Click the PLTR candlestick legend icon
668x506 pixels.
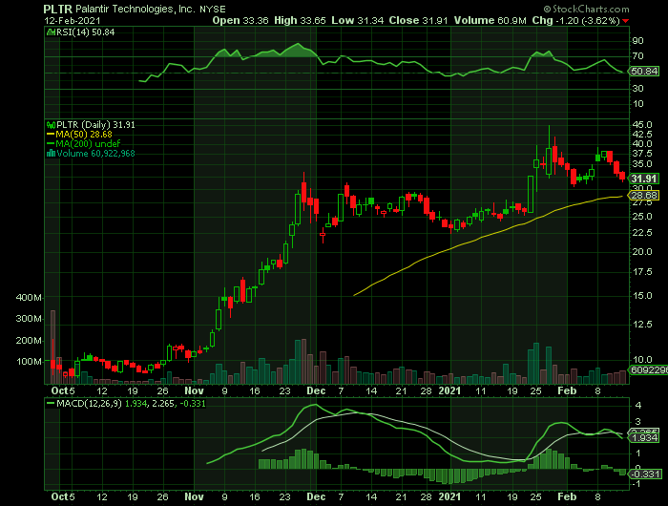point(51,125)
